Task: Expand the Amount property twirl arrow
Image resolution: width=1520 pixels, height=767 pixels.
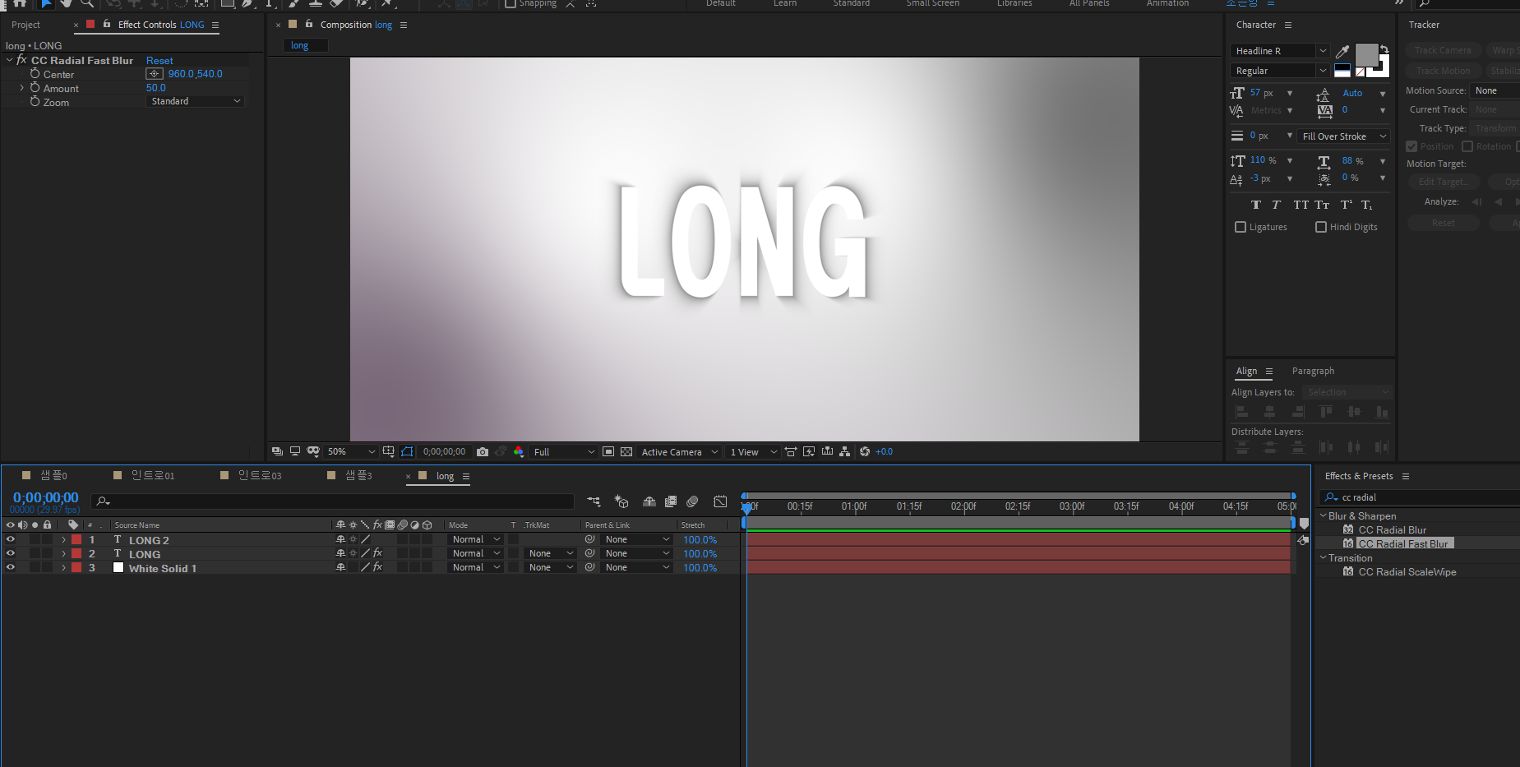Action: click(21, 87)
